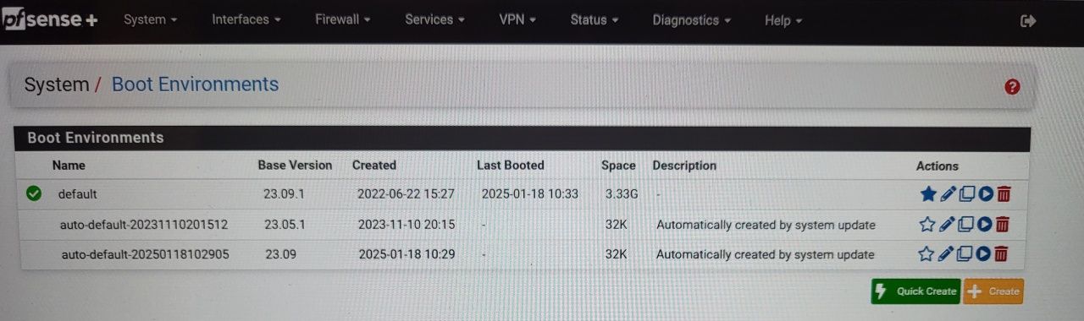This screenshot has height=321, width=1084.
Task: Open the VPN menu
Action: coord(517,19)
